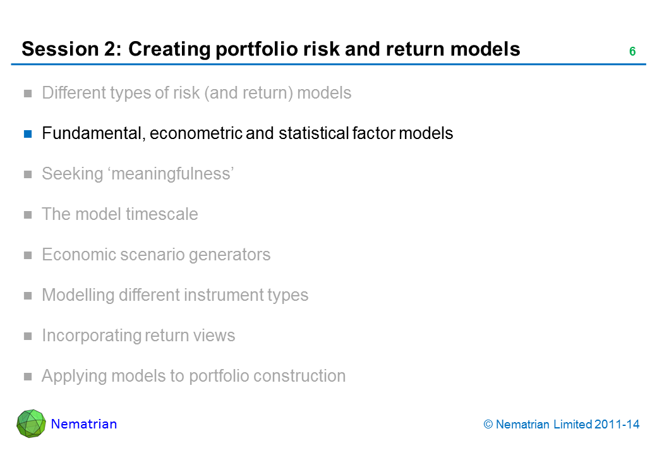
Task: Select 'Different types of risk (and return) models'
Action: pos(196,94)
